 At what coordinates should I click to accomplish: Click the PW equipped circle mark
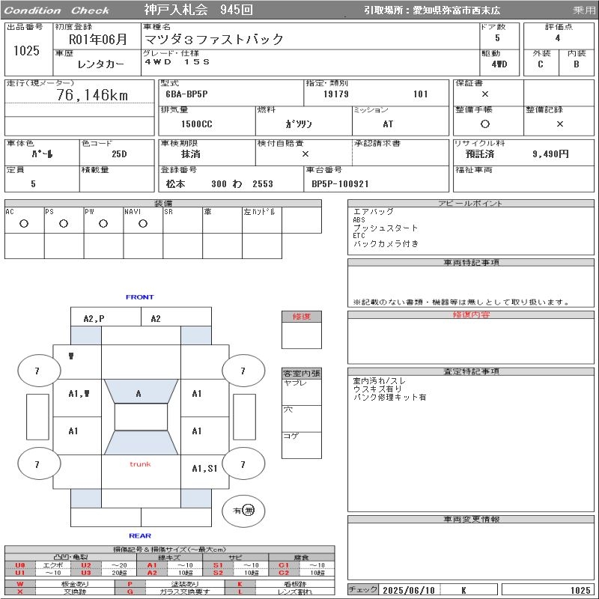coord(103,223)
